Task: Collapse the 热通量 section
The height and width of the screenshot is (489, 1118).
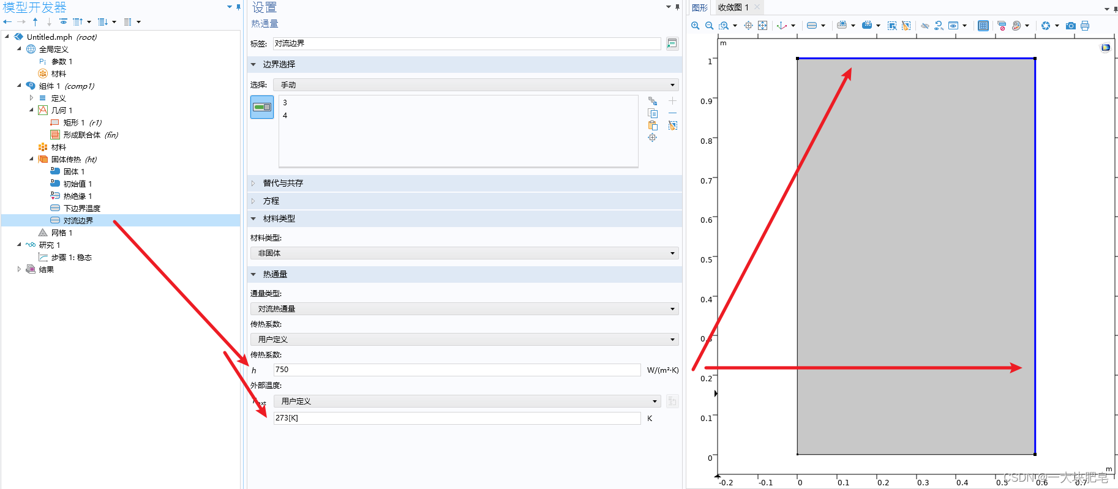Action: point(253,274)
